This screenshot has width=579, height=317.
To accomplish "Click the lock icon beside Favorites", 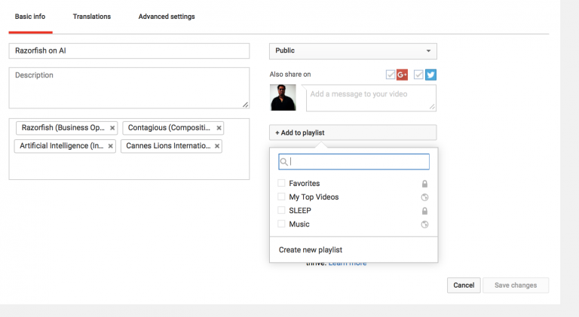I will point(424,184).
